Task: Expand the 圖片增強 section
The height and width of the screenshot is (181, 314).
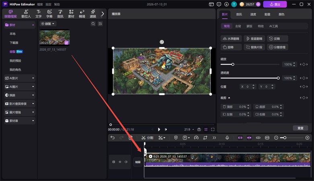Action: [20, 112]
